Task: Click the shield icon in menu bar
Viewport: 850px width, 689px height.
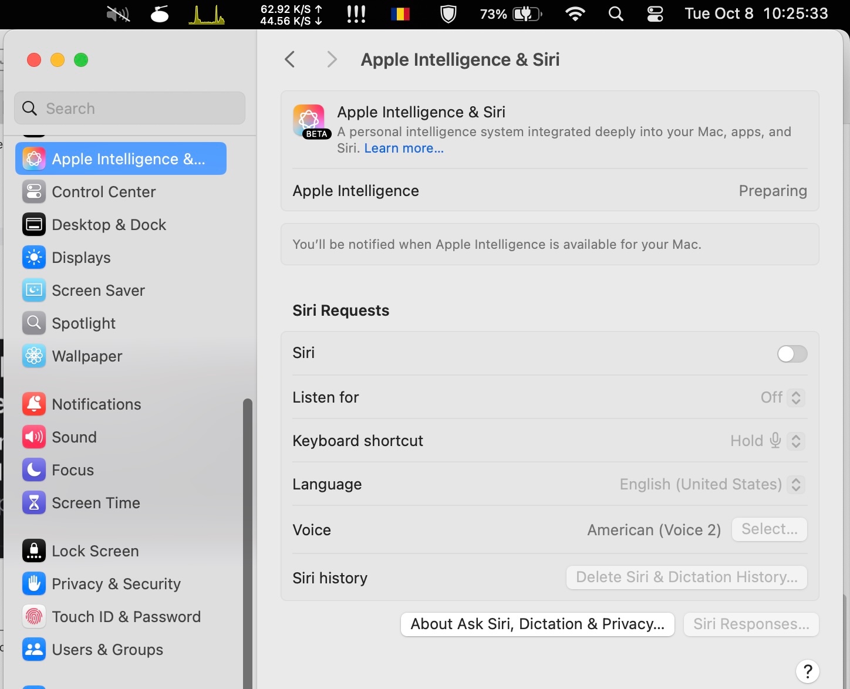Action: click(448, 14)
